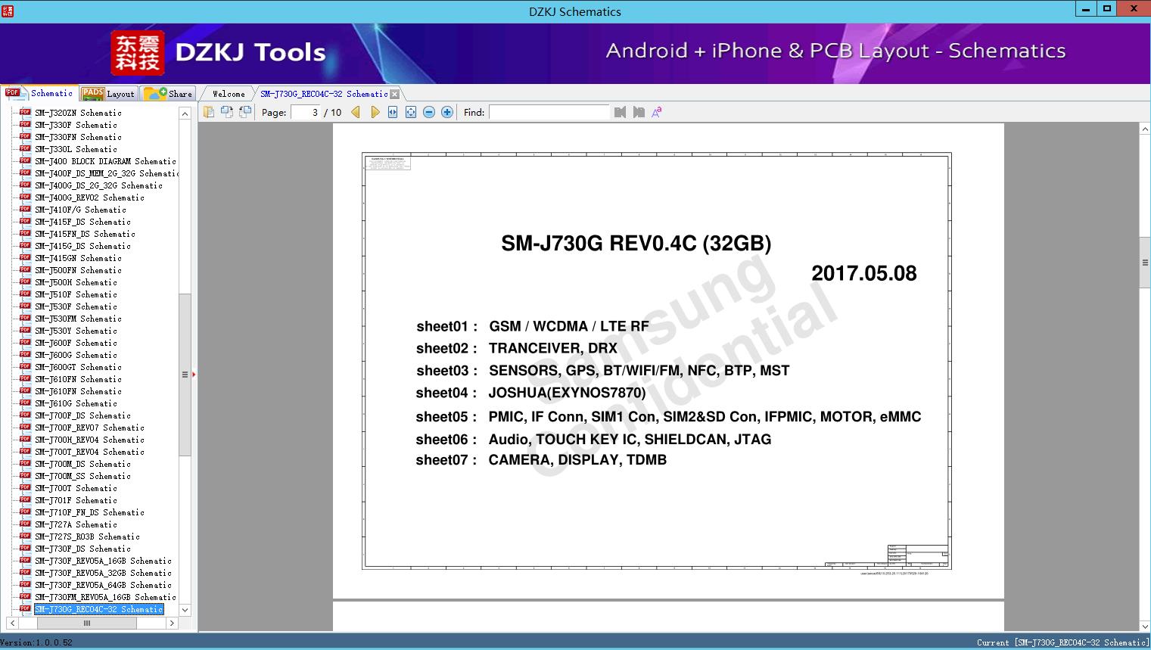Click PDF icon next to SM-J610G Schematic
The image size is (1151, 650).
click(25, 403)
